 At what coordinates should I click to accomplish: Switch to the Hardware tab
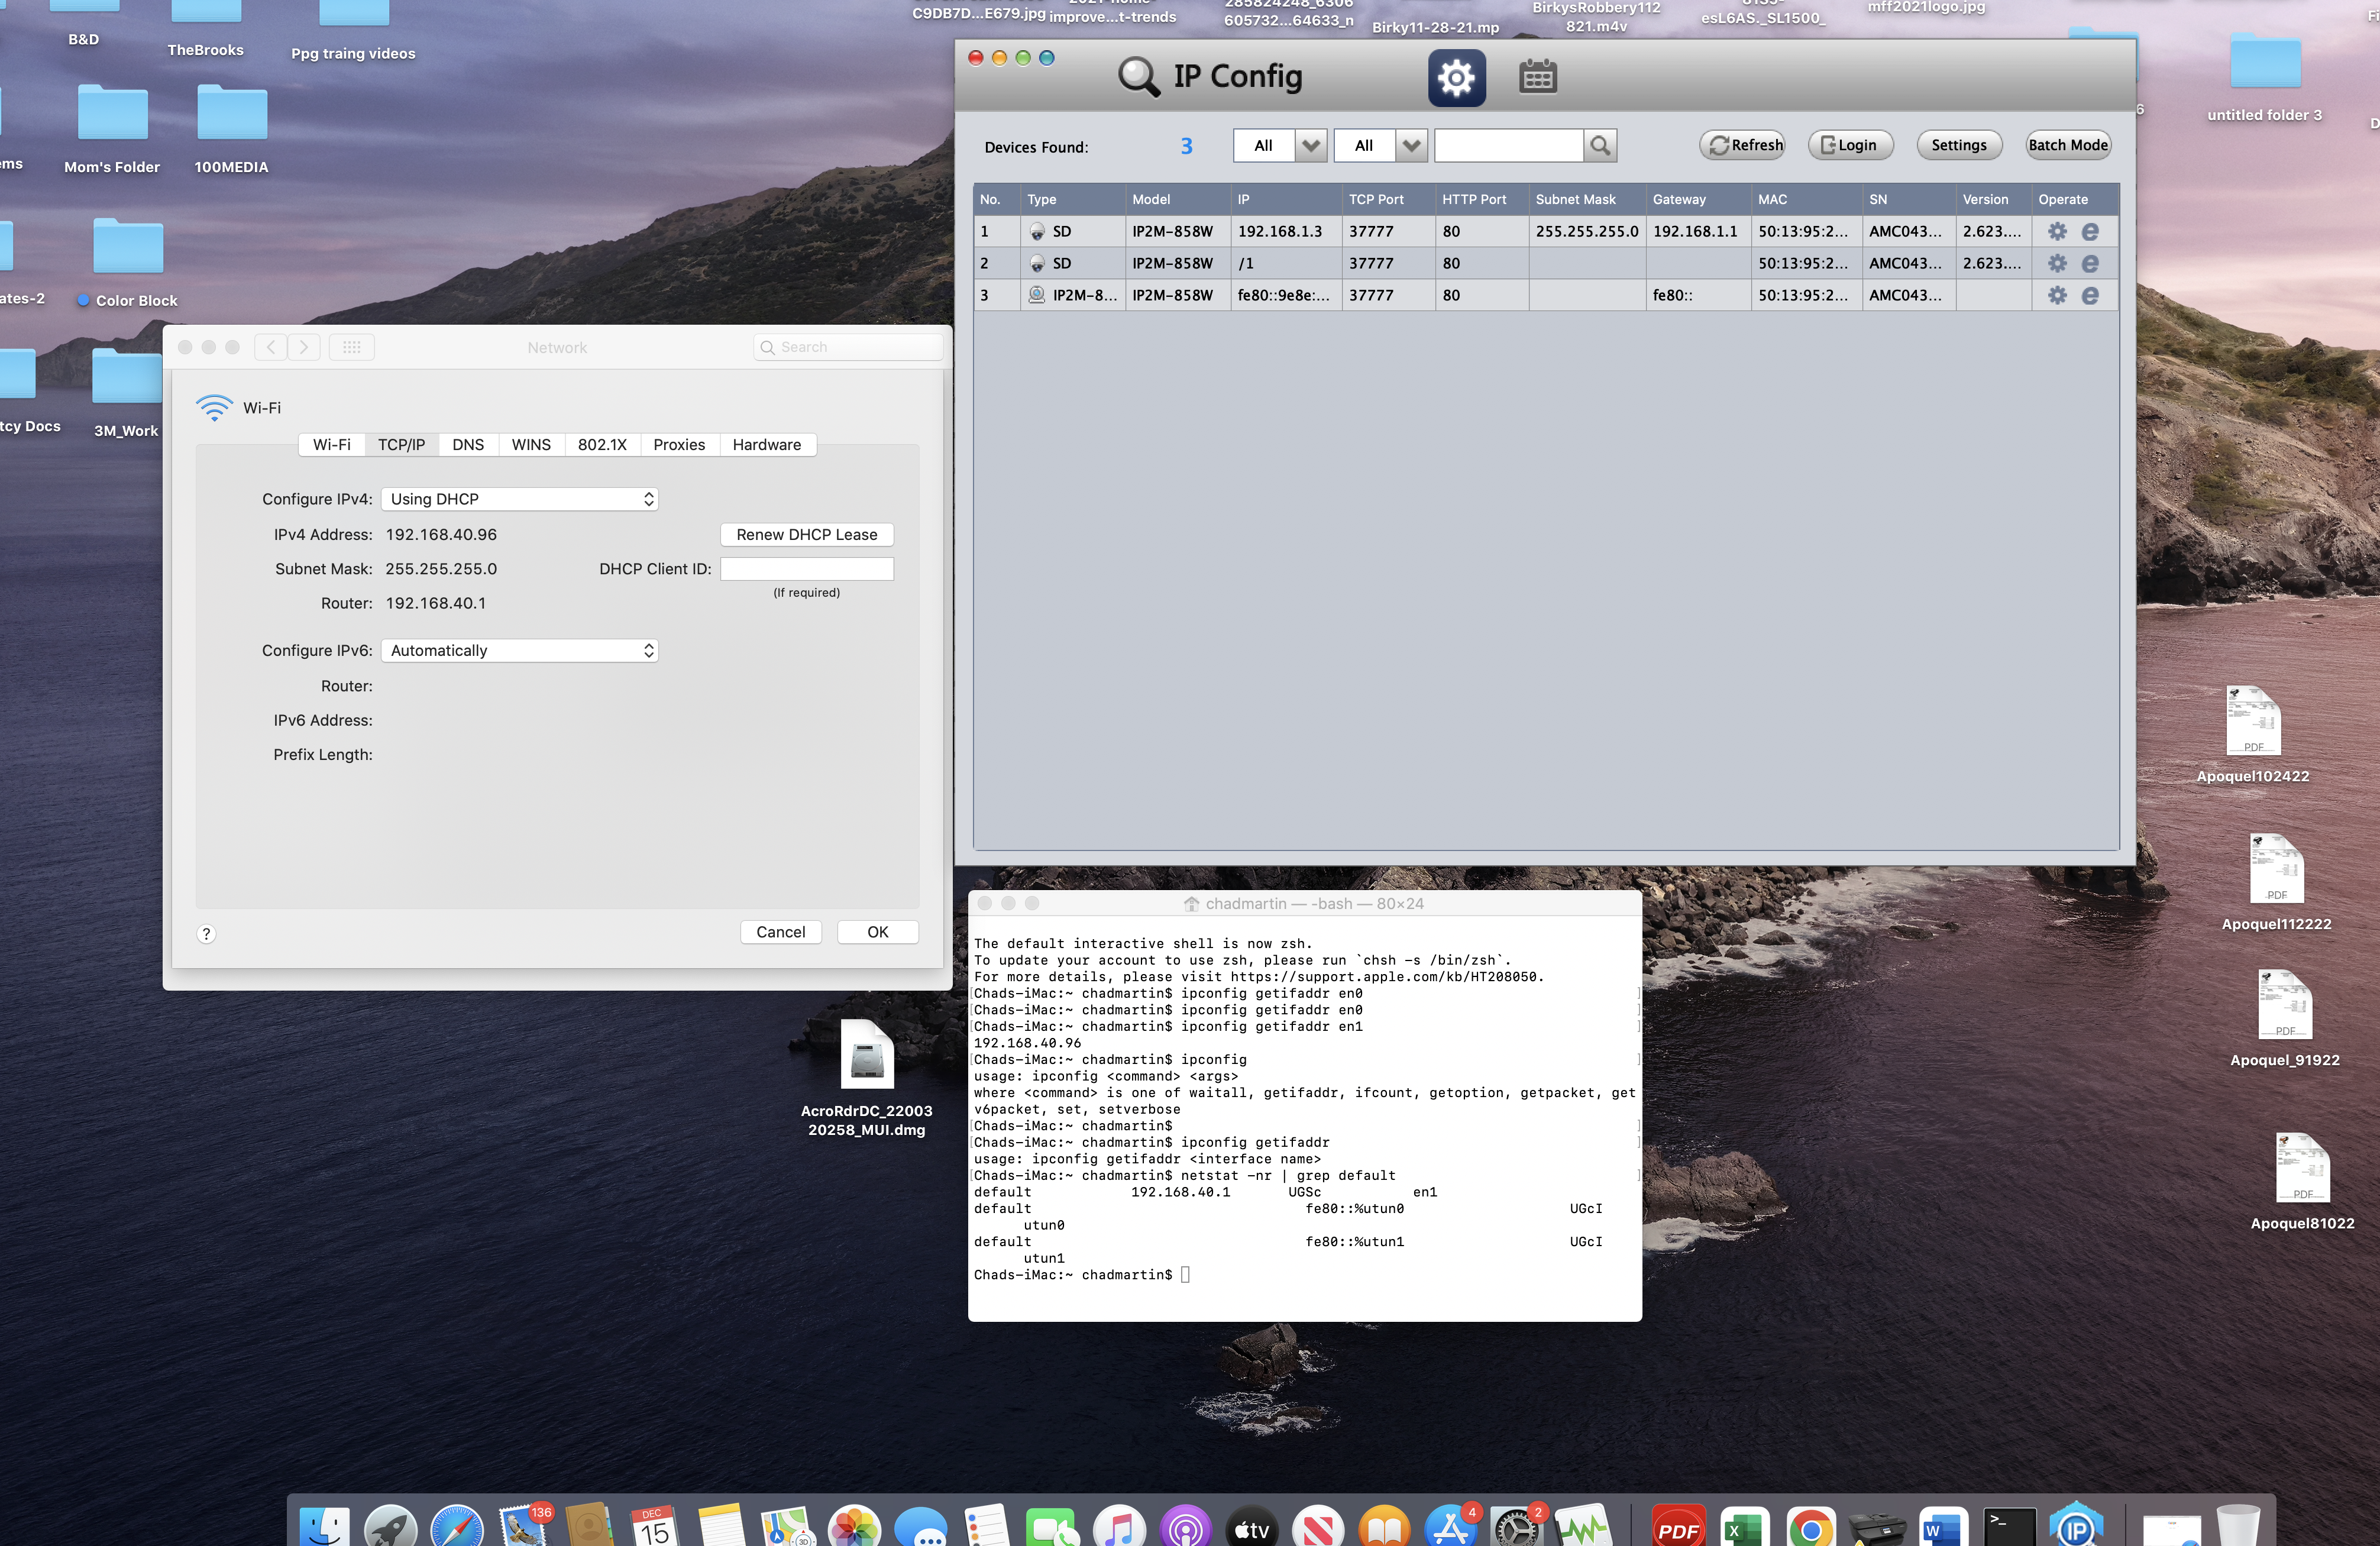(767, 445)
